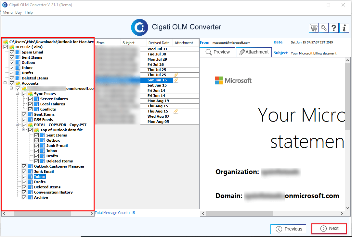The image size is (352, 237).
Task: Click the Outlook Customer Manager folder icon
Action: coord(30,166)
